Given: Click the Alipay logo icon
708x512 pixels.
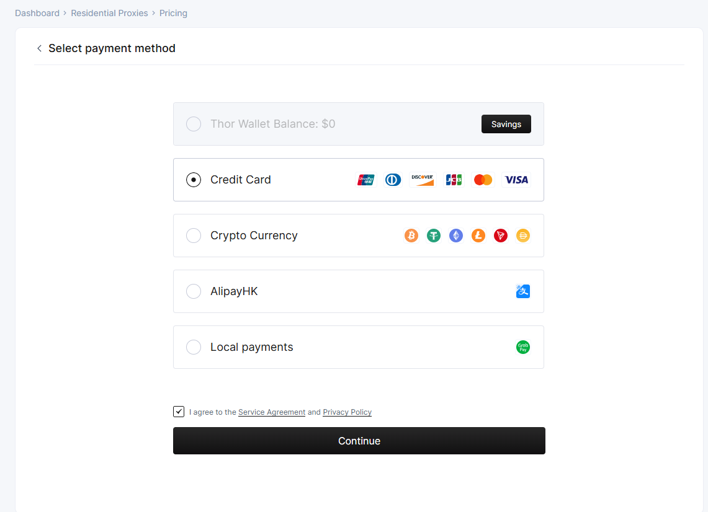Looking at the screenshot, I should [523, 291].
